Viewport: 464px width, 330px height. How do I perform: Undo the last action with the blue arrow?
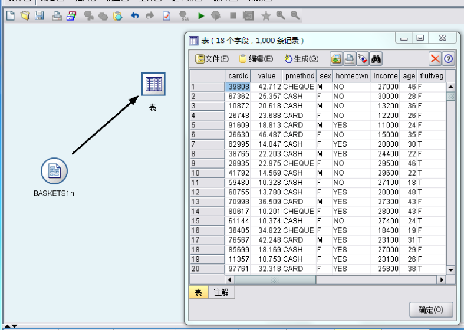tap(135, 15)
